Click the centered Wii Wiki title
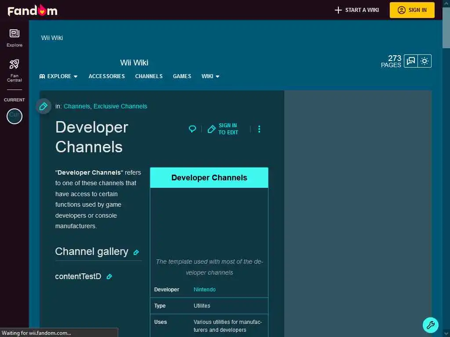 134,62
